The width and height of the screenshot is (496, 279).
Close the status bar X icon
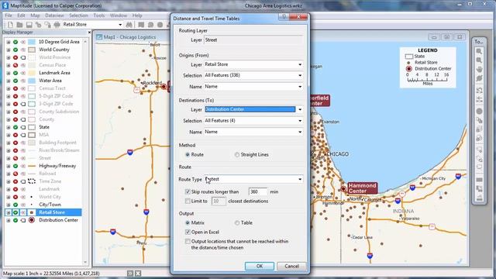[138, 274]
